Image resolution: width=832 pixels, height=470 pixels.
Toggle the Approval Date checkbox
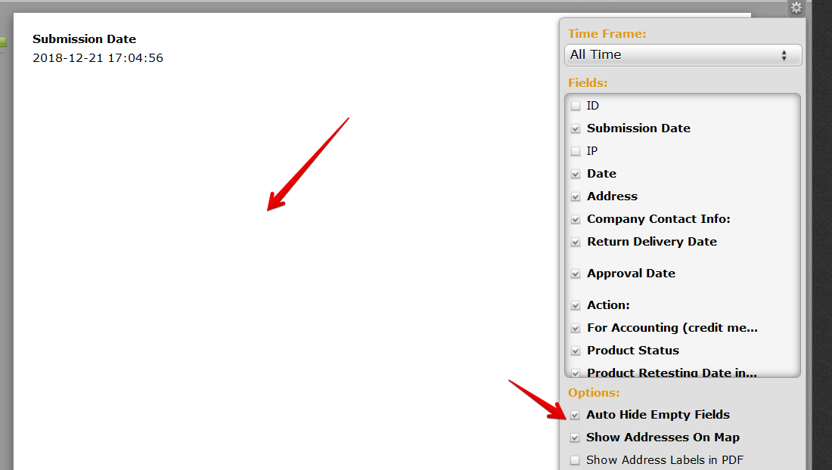point(576,274)
